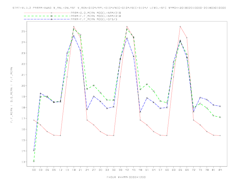Viewport: 240px width, 185px height.
Task: Click blue triangle data marker at hour 27
Action: tap(94, 96)
